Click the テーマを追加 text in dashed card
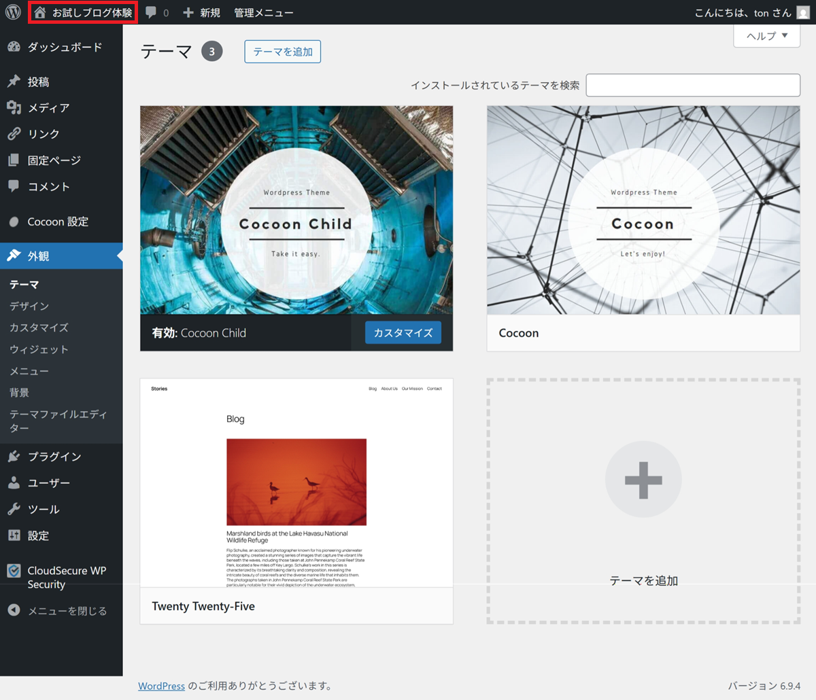This screenshot has width=816, height=700. [643, 581]
